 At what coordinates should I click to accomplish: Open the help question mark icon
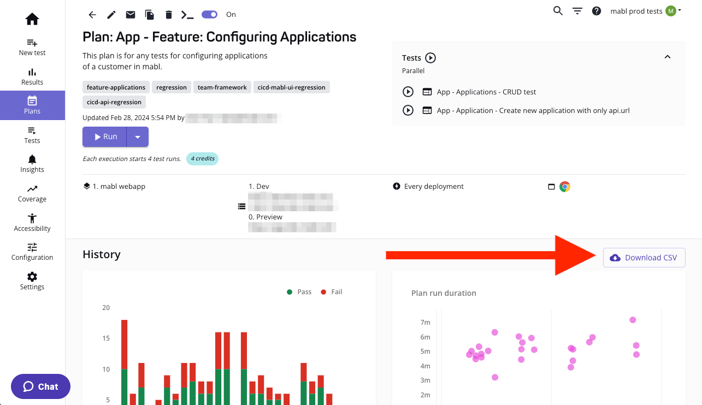tap(597, 11)
